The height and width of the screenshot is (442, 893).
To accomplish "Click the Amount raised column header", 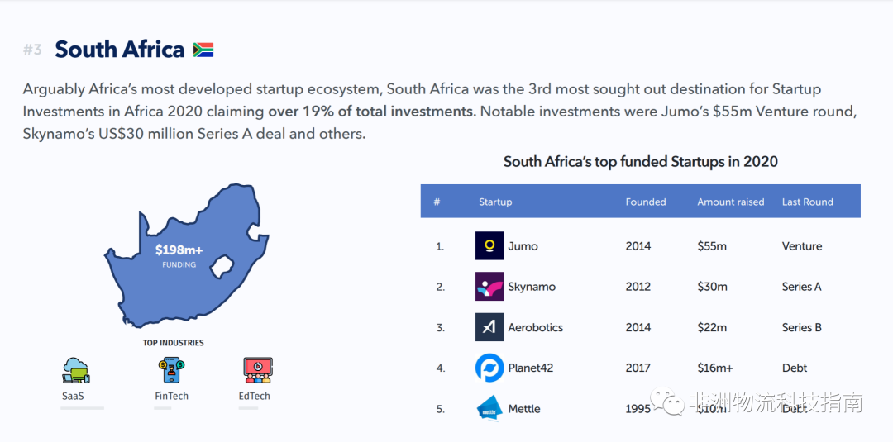I will tap(730, 202).
